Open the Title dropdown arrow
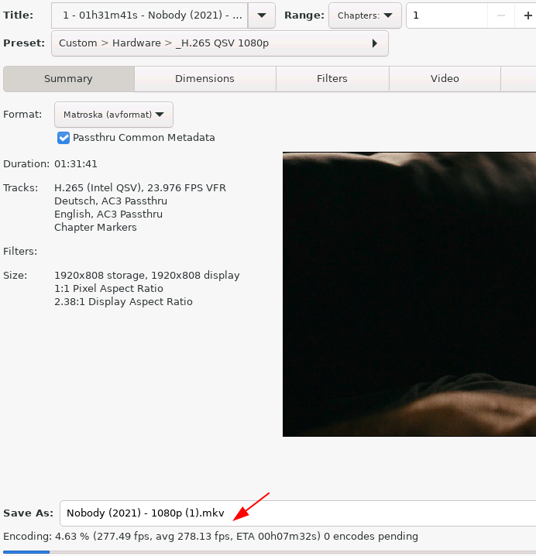Viewport: 536px width, 556px height. 262,15
